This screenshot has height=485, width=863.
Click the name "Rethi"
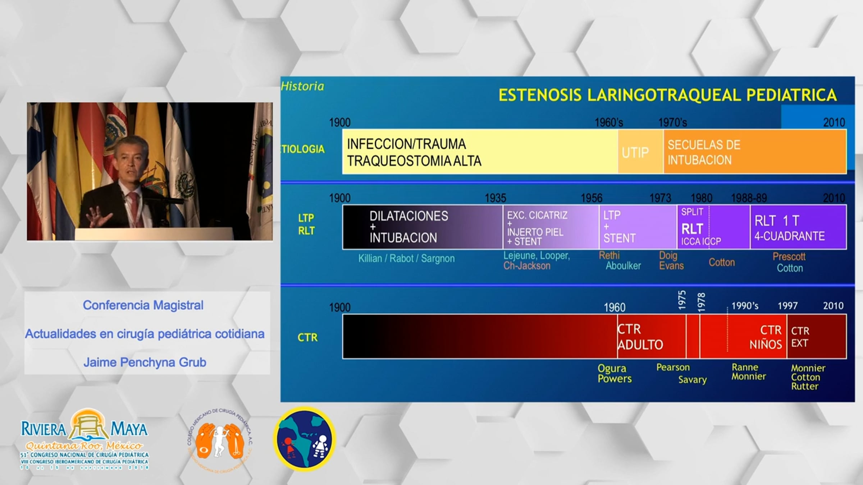point(609,255)
